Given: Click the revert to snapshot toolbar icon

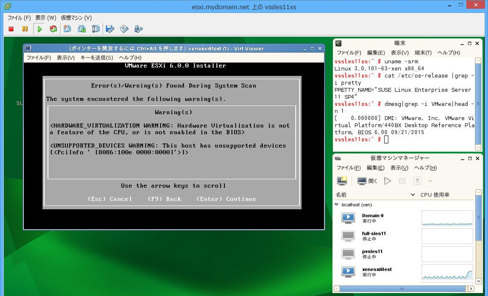Looking at the screenshot, I should [81, 29].
